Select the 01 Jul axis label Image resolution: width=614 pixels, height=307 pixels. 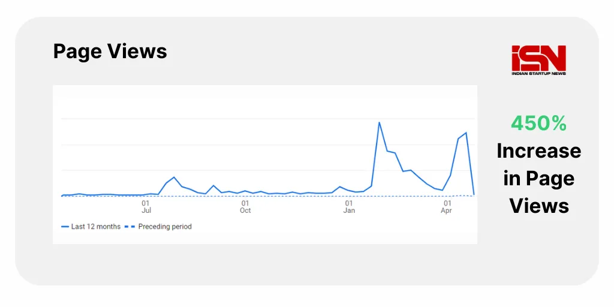point(146,207)
